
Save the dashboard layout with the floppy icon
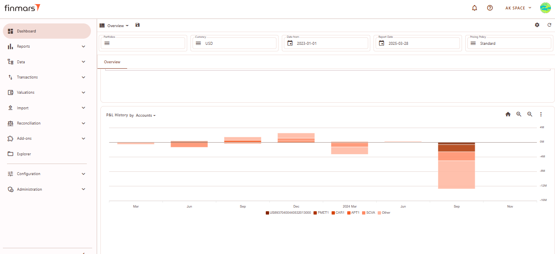137,25
